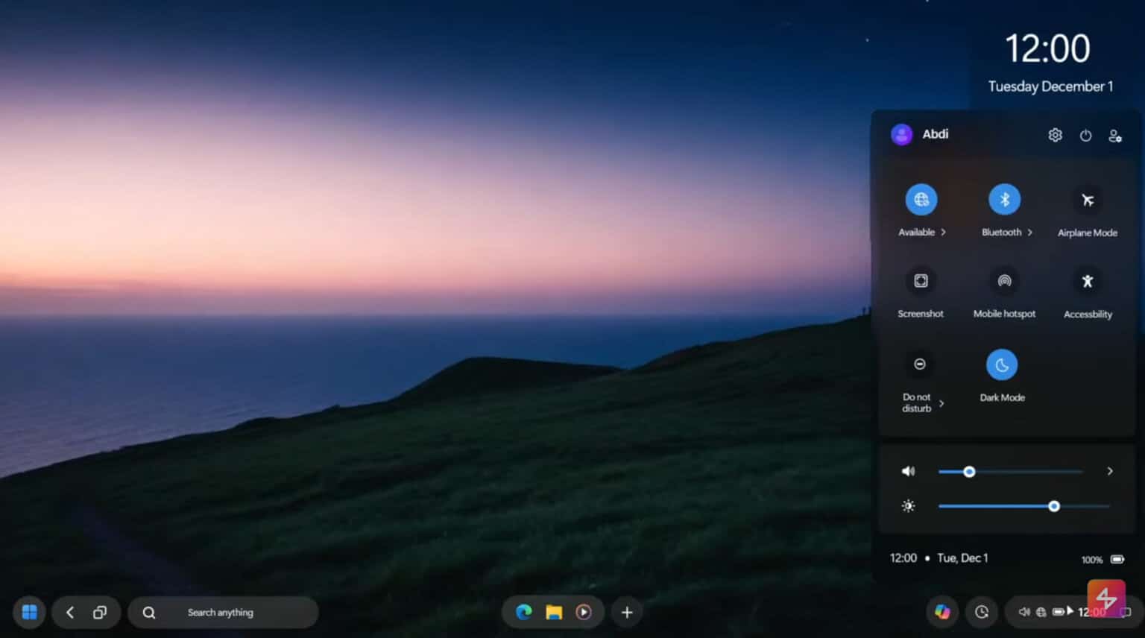Open the account switcher icon
The width and height of the screenshot is (1145, 638).
1115,135
